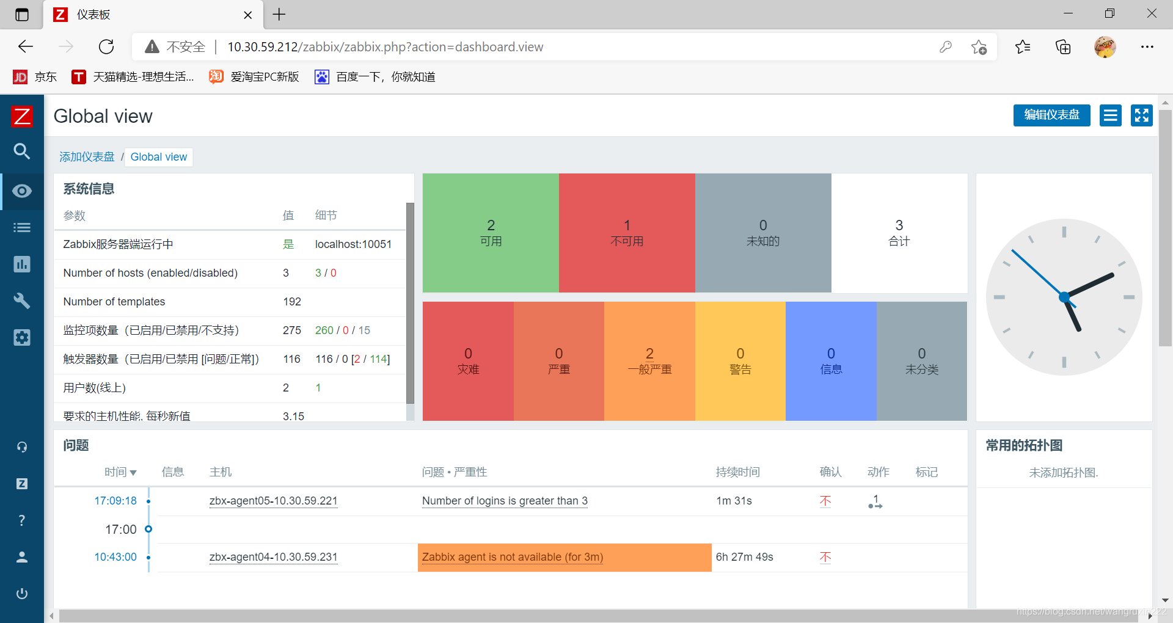Viewport: 1173px width, 623px height.
Task: Open the 百度一下 bookmark
Action: [375, 77]
